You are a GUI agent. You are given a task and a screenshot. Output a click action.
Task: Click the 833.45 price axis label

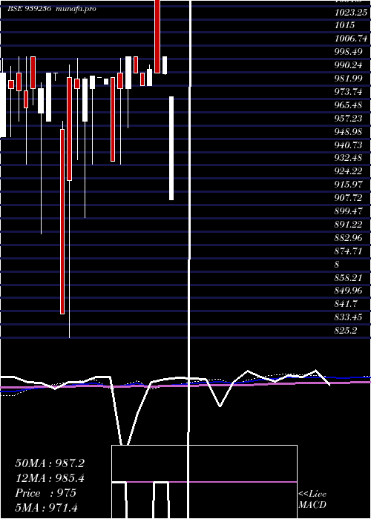click(x=348, y=318)
